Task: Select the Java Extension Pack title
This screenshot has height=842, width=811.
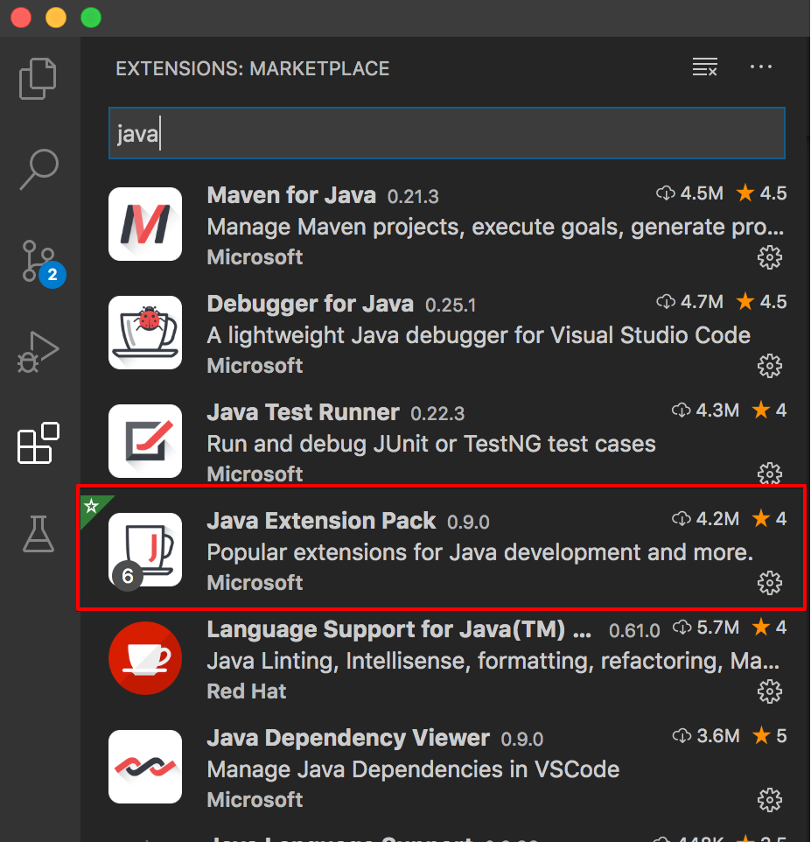Action: [321, 521]
